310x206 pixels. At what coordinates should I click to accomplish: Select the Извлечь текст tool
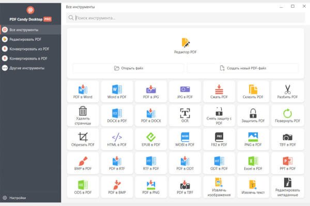click(x=253, y=187)
